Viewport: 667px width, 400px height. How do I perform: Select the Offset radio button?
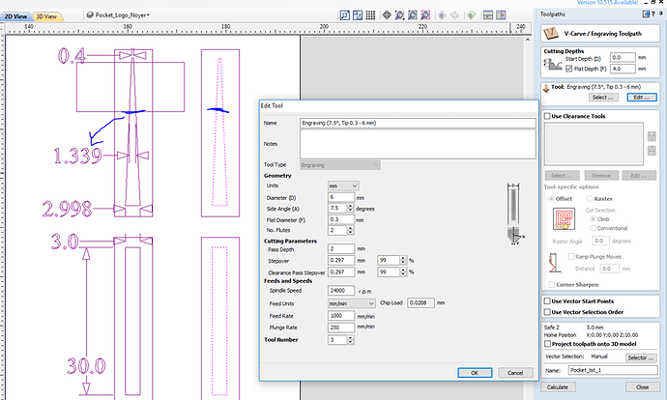click(551, 198)
